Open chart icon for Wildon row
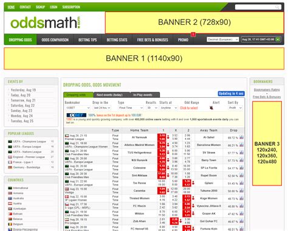The image size is (288, 231). coord(241,213)
